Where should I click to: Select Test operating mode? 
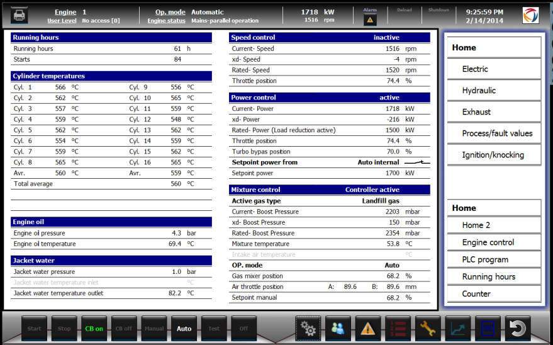click(x=214, y=329)
